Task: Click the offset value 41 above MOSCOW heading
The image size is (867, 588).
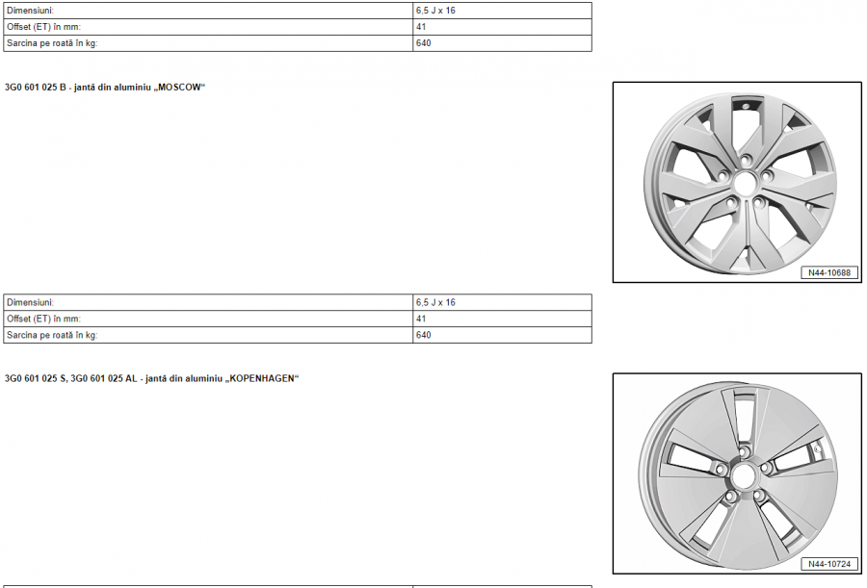Action: (x=421, y=27)
